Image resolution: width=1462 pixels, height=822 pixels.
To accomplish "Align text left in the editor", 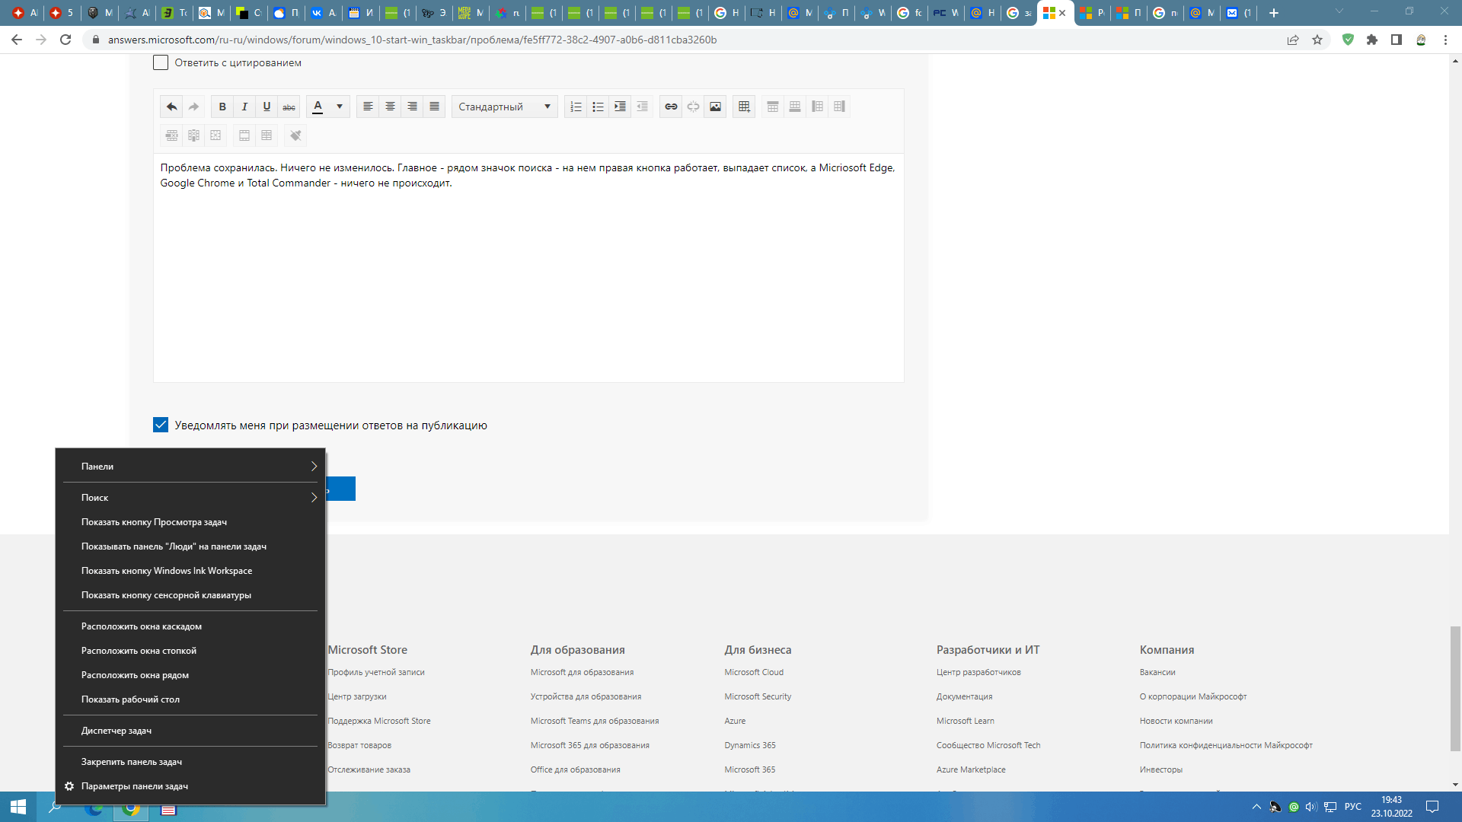I will point(368,107).
